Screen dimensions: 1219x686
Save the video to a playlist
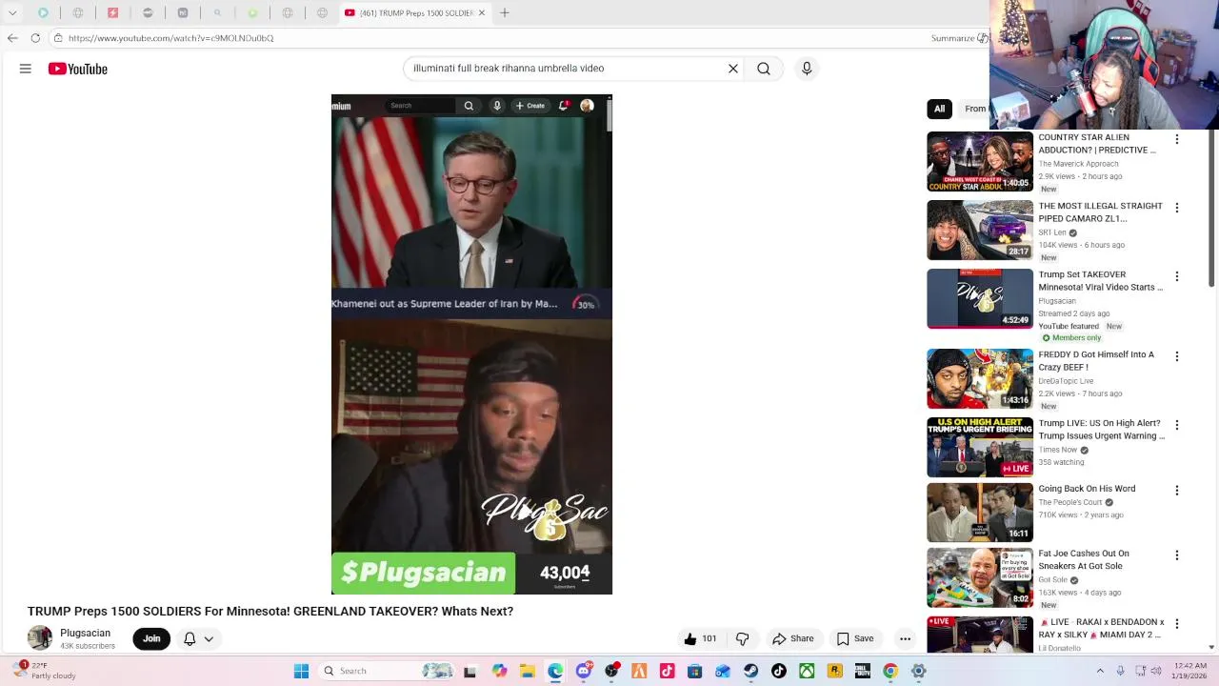coord(854,638)
